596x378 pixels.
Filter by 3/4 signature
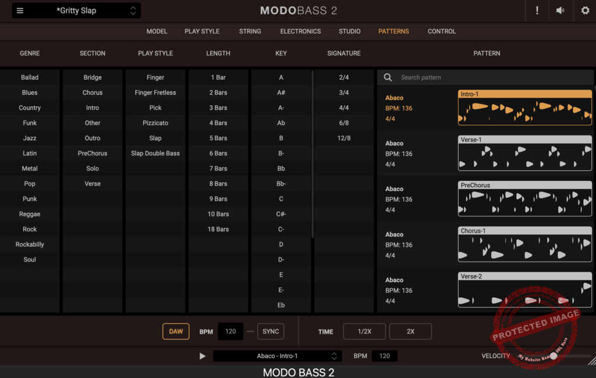(x=344, y=92)
